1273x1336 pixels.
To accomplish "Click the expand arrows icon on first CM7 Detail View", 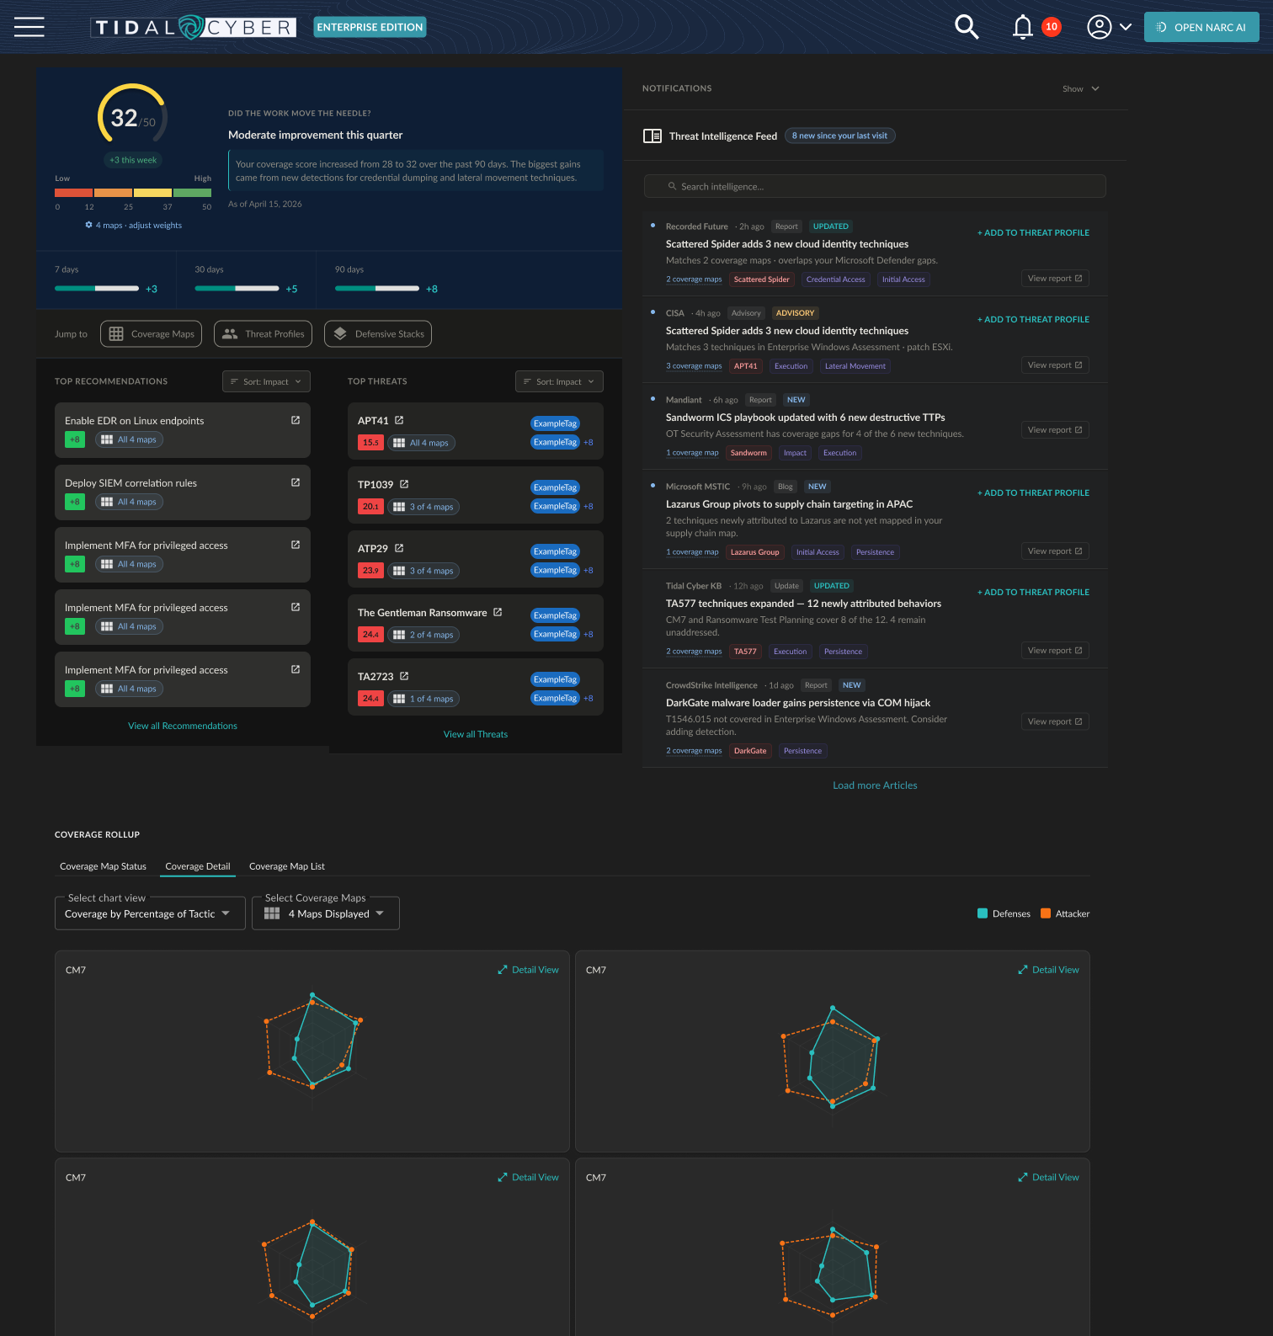I will point(503,970).
